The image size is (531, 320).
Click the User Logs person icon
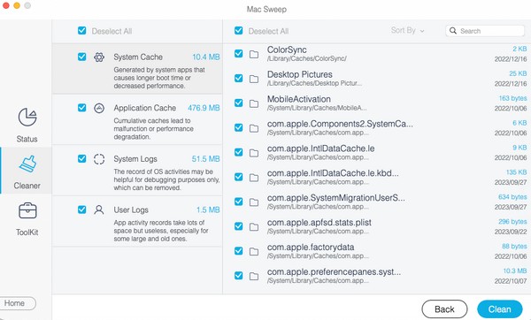point(99,210)
